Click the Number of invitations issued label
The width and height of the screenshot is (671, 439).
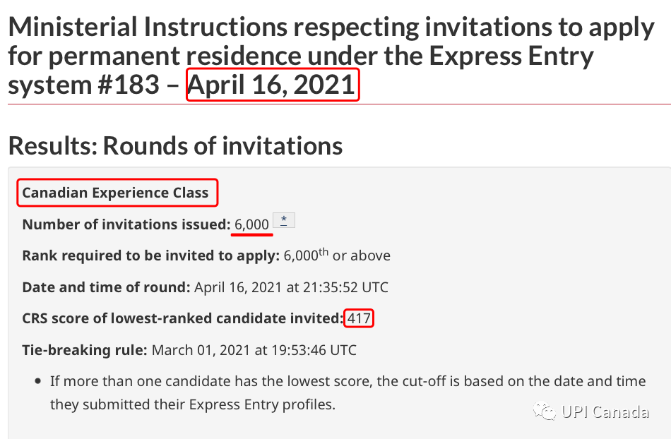coord(126,224)
